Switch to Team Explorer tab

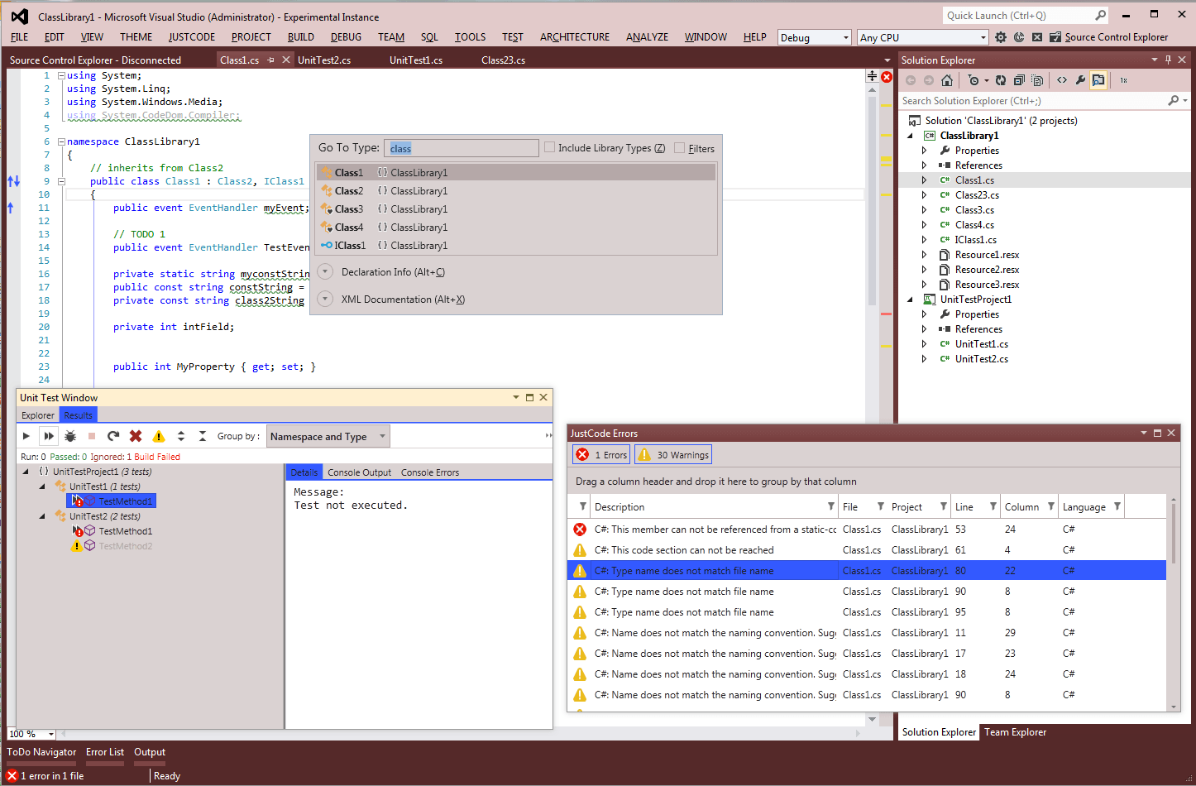[1015, 732]
